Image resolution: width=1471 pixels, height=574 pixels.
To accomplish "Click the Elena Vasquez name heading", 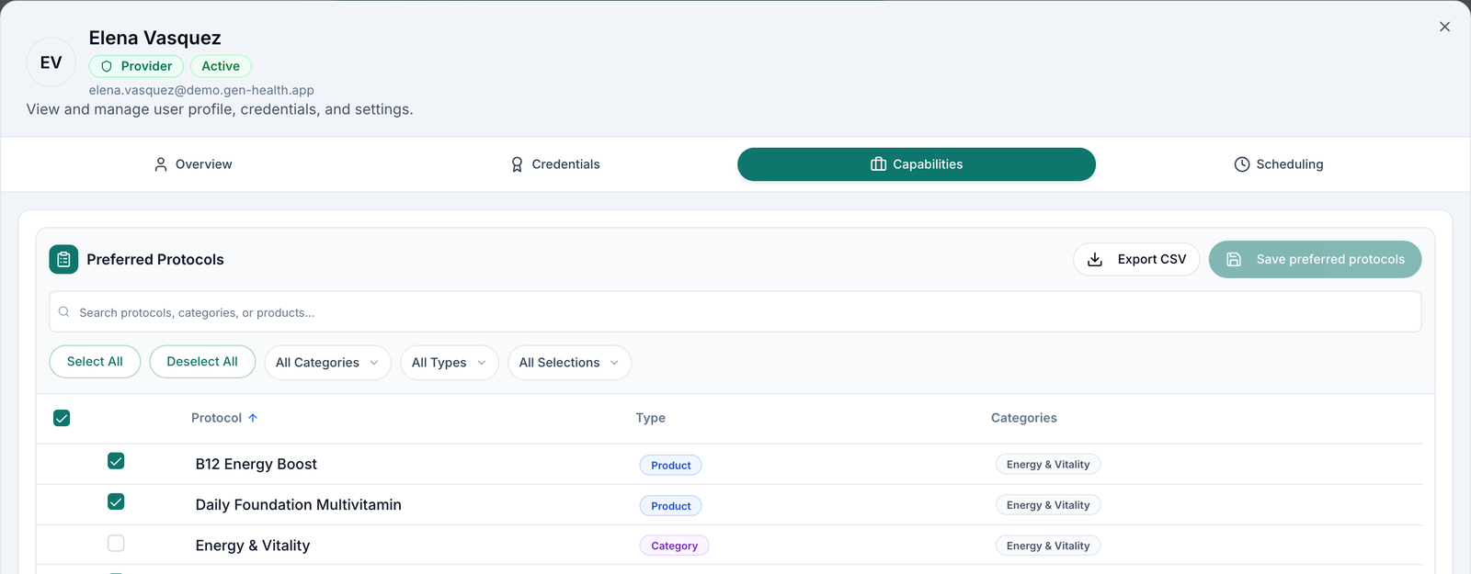I will click(x=155, y=38).
